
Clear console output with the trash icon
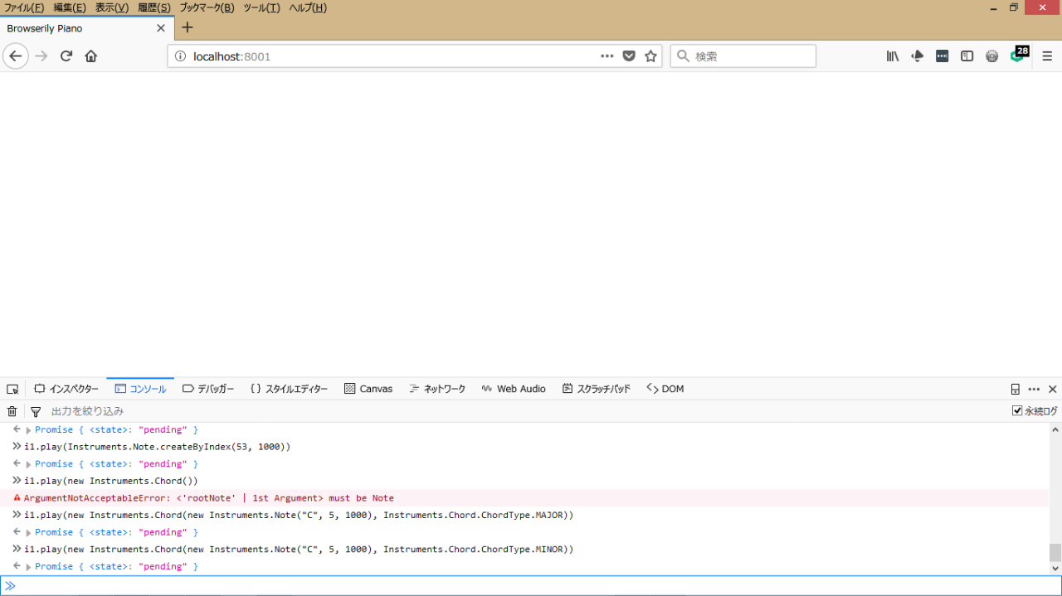[x=12, y=411]
